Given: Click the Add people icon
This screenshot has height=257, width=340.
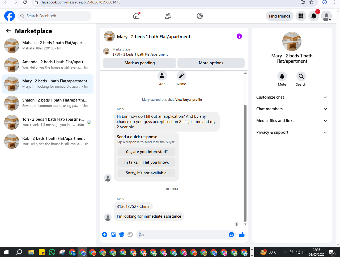Looking at the screenshot, I should tap(162, 76).
